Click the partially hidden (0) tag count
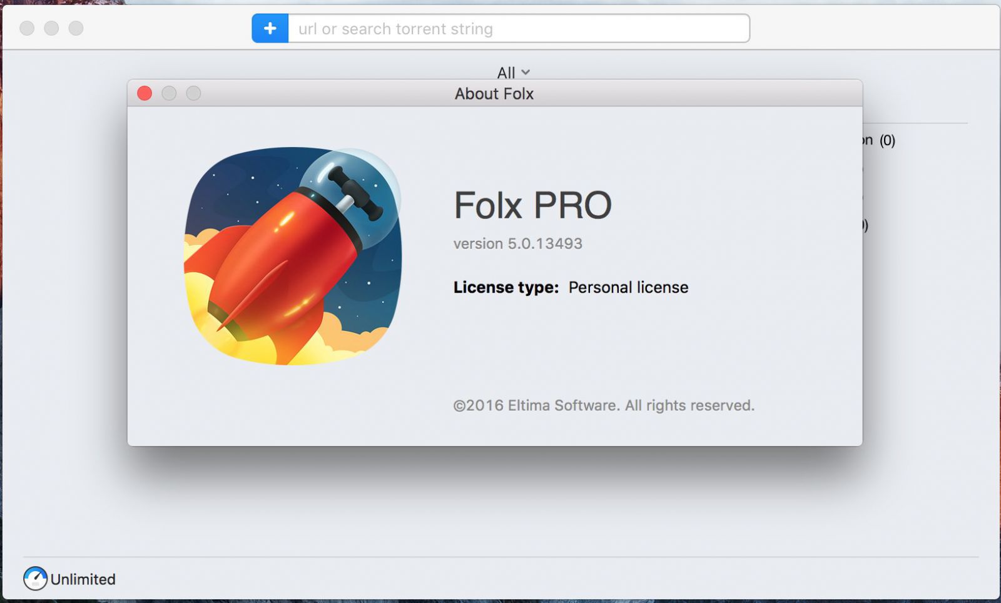This screenshot has height=603, width=1001. (x=887, y=140)
